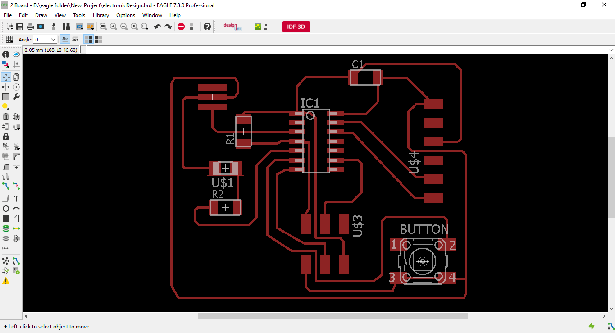Select the Delete trash can tool
The height and width of the screenshot is (333, 615).
(6, 117)
